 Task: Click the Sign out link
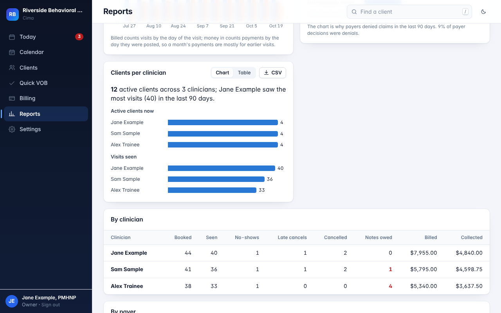point(51,305)
